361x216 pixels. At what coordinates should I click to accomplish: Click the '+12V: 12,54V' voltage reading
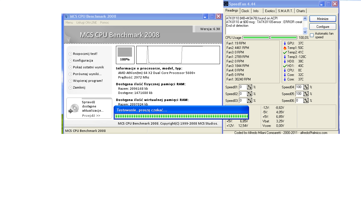coord(237,126)
